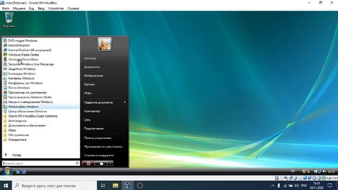Open Компьютер in Start menu
The image size is (338, 190).
click(92, 111)
